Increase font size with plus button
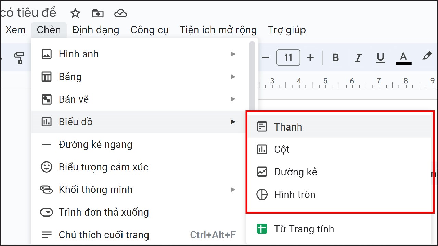The height and width of the screenshot is (246, 438). (x=310, y=58)
